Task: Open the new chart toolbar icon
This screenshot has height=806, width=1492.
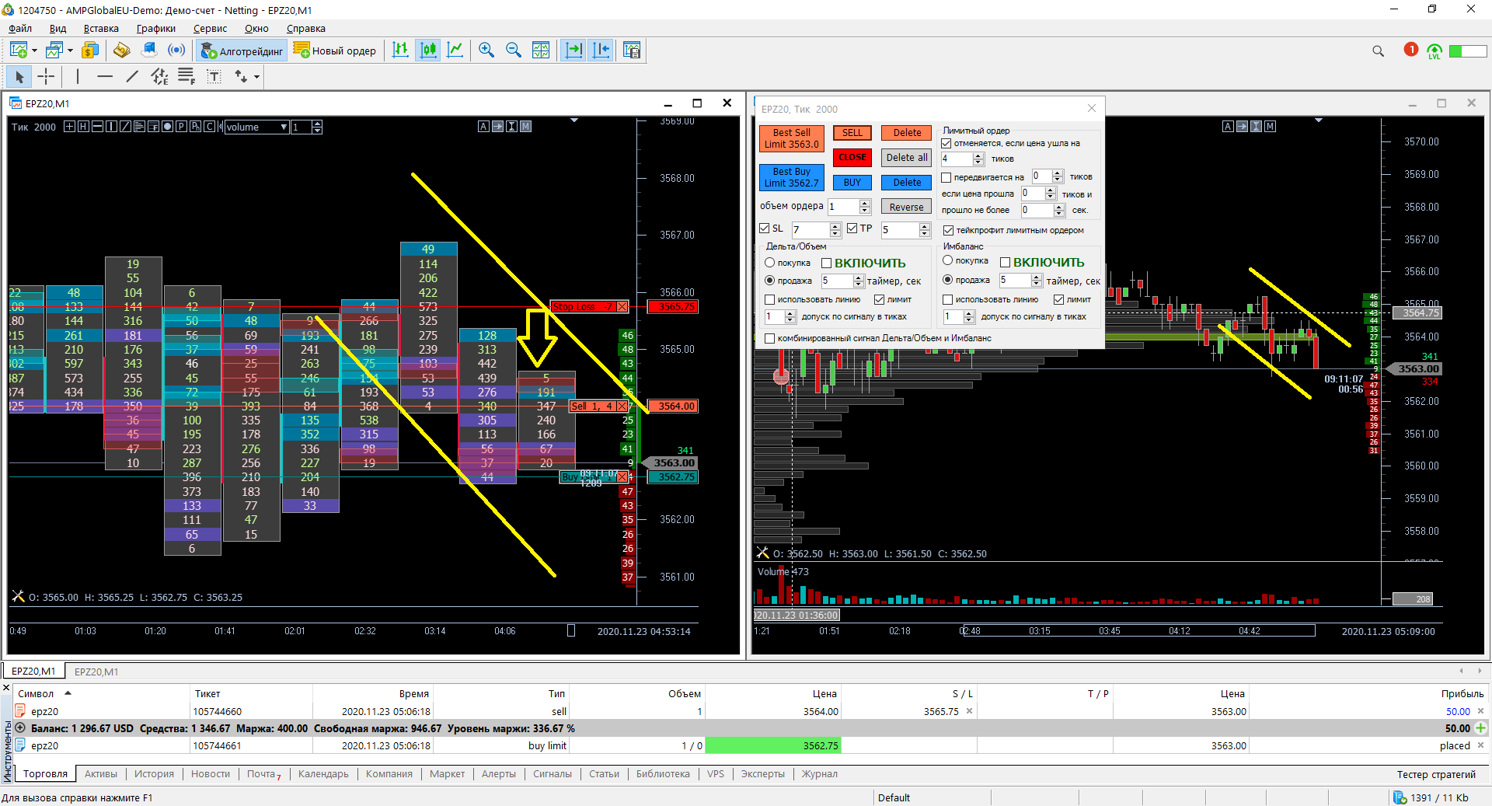Action: click(x=19, y=51)
